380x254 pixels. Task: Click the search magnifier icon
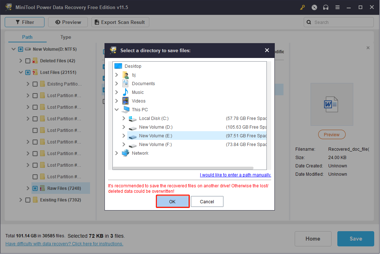[x=309, y=22]
